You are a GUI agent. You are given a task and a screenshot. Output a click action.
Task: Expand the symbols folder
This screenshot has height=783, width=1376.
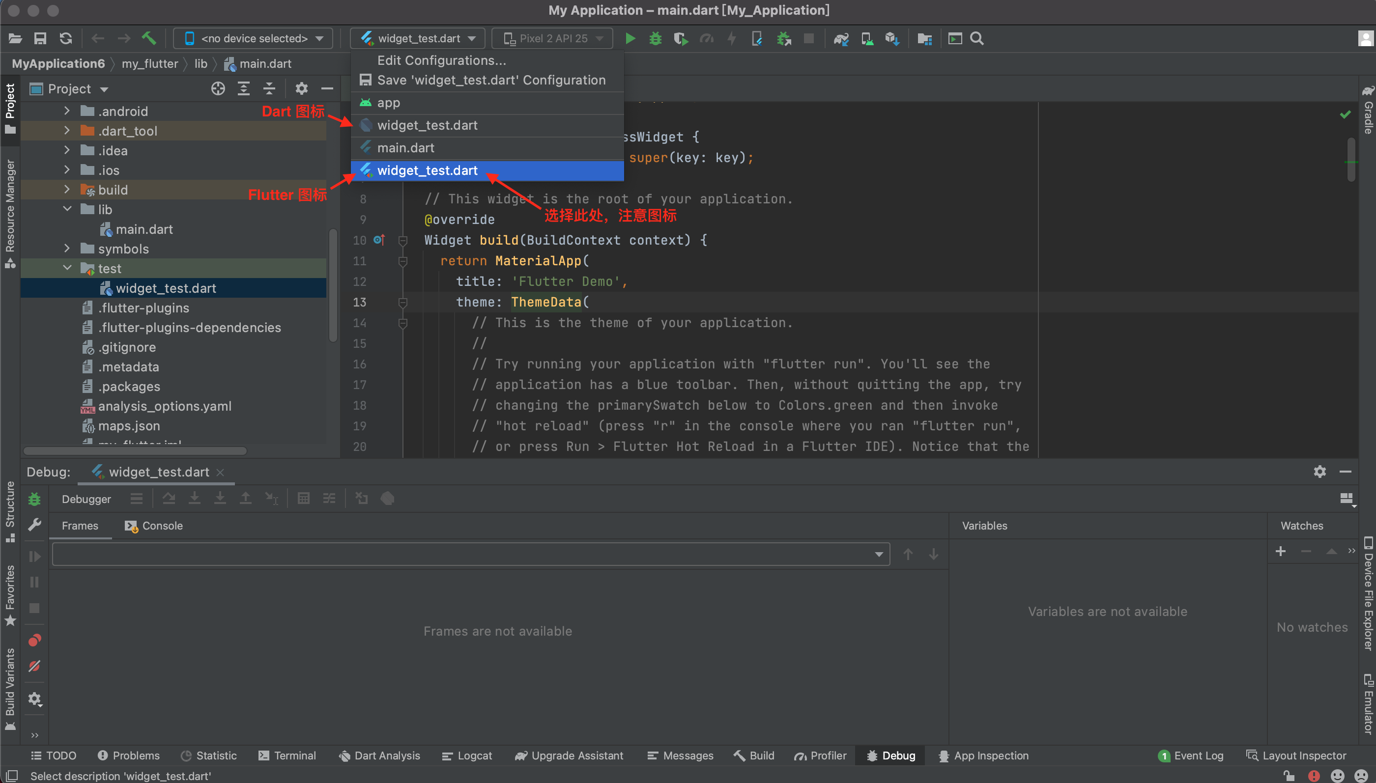[x=67, y=249]
